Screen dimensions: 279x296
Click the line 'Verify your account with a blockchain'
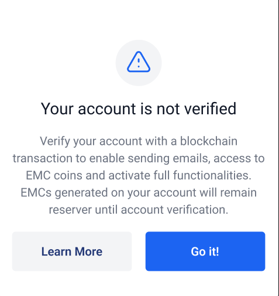point(139,141)
